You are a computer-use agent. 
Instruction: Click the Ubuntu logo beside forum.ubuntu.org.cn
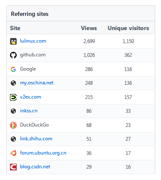tap(13, 153)
